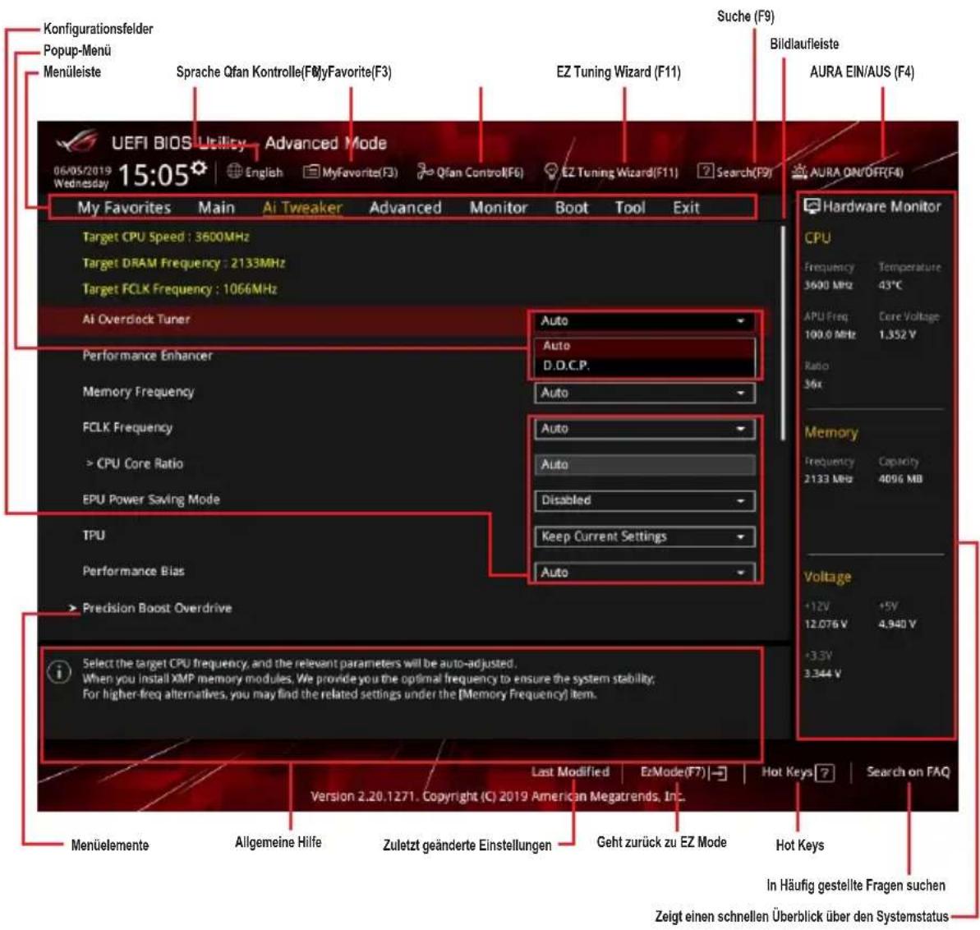Image resolution: width=980 pixels, height=930 pixels.
Task: Show the Hot Keys list
Action: point(797,772)
